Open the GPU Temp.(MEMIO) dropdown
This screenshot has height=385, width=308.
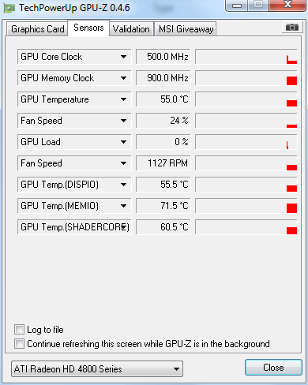point(123,206)
